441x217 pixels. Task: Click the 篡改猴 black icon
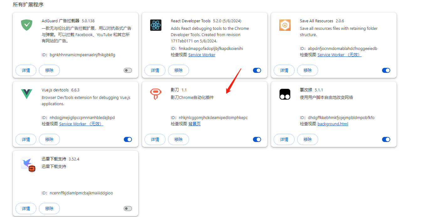coord(285,94)
